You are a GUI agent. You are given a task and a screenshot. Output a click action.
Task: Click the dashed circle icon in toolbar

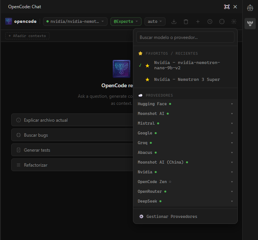coord(222,22)
